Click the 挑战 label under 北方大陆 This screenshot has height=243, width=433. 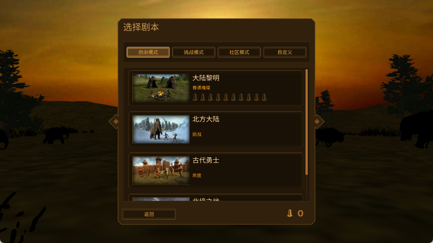197,134
